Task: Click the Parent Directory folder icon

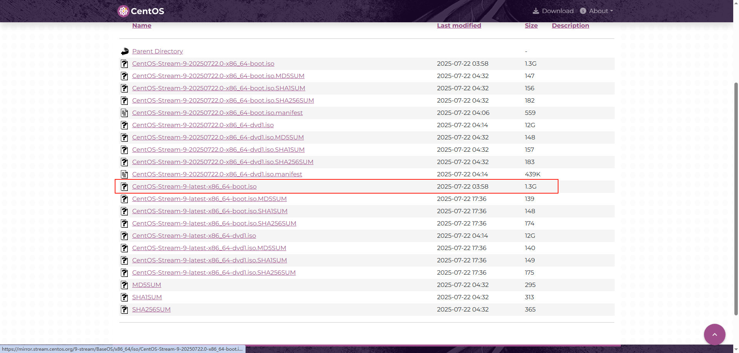Action: point(125,51)
